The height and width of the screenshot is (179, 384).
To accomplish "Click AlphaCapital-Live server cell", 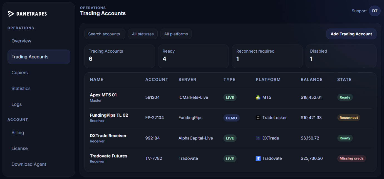I will tap(196, 138).
